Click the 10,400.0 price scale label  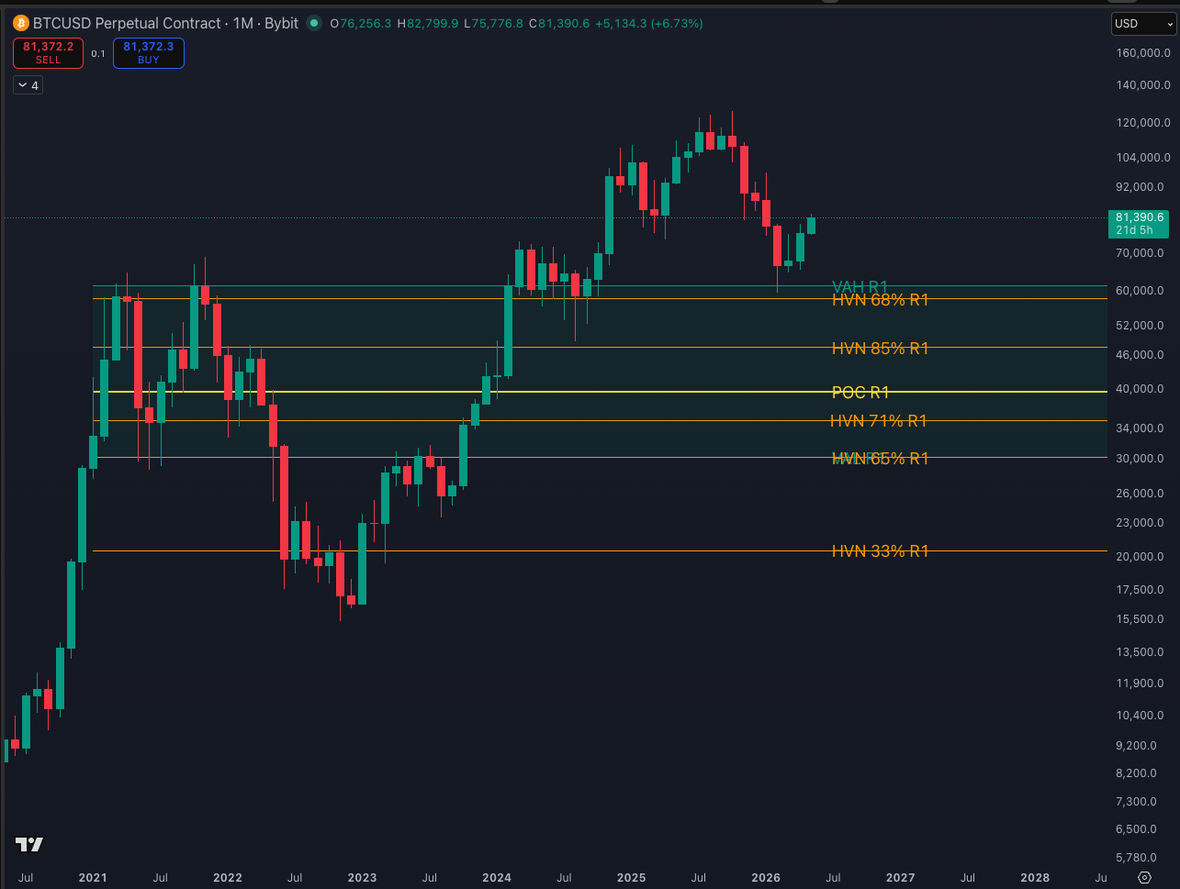click(1140, 716)
